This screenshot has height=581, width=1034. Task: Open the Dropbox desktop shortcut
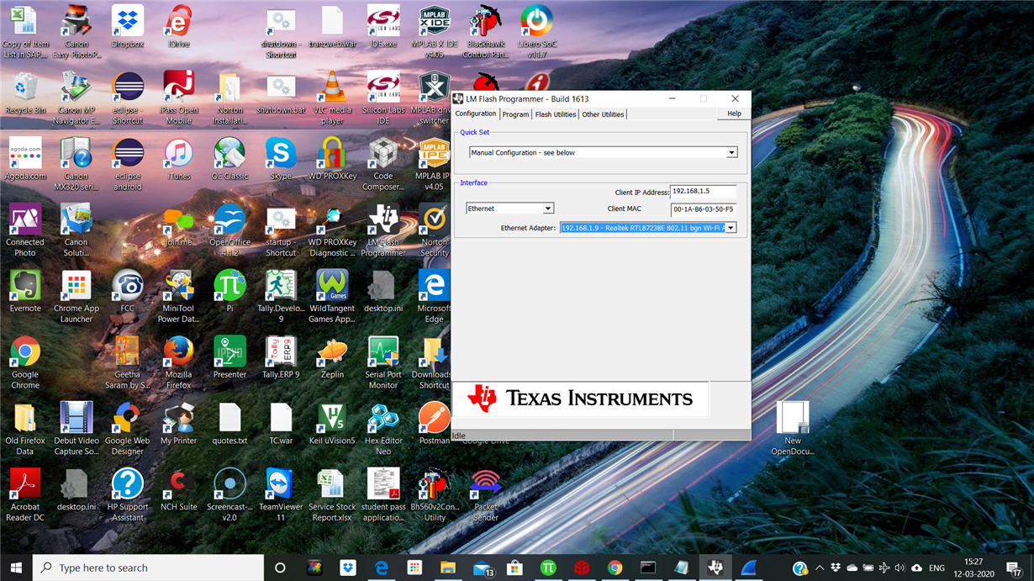(x=128, y=27)
